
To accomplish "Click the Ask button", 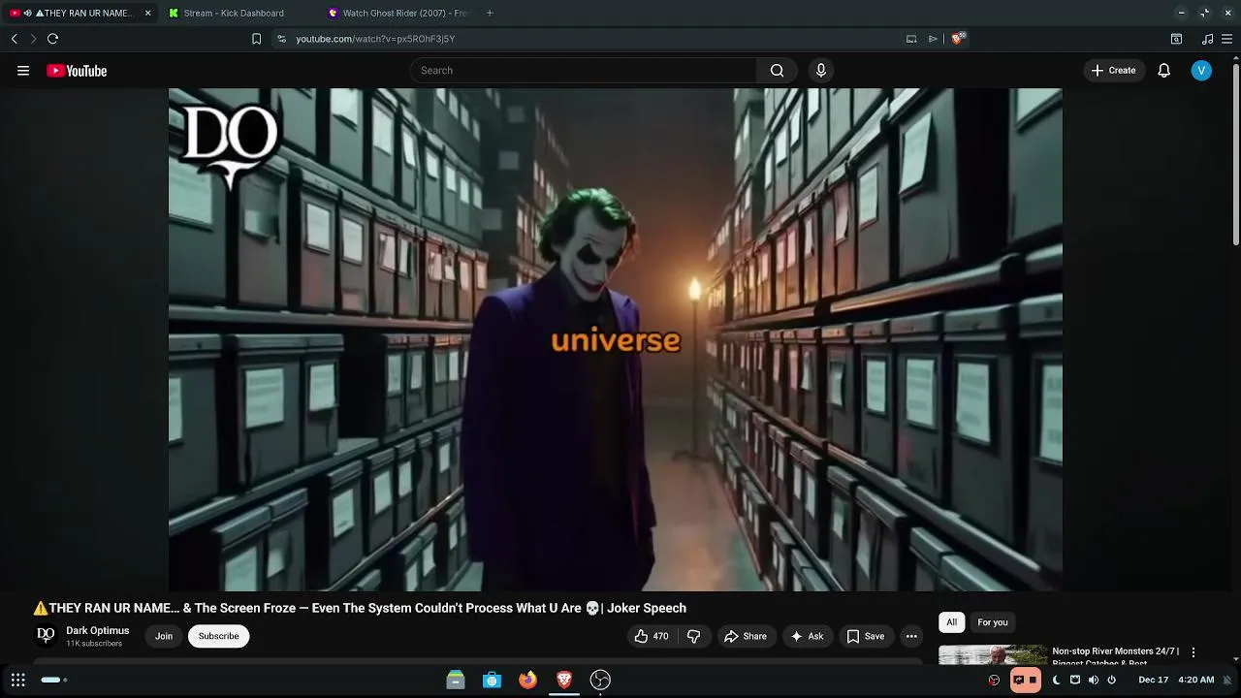I will click(807, 636).
